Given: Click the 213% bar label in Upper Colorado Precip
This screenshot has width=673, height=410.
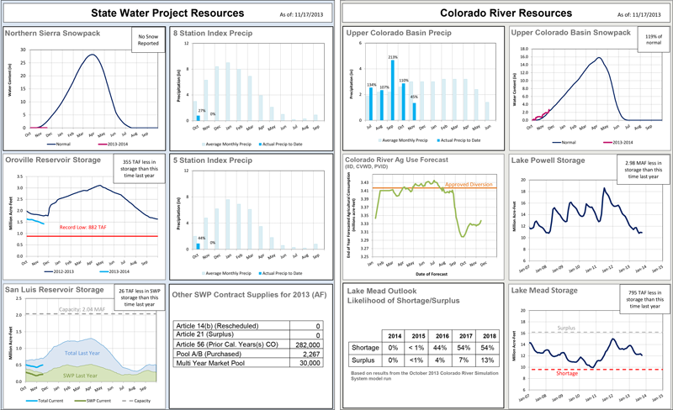Looking at the screenshot, I should [x=392, y=57].
